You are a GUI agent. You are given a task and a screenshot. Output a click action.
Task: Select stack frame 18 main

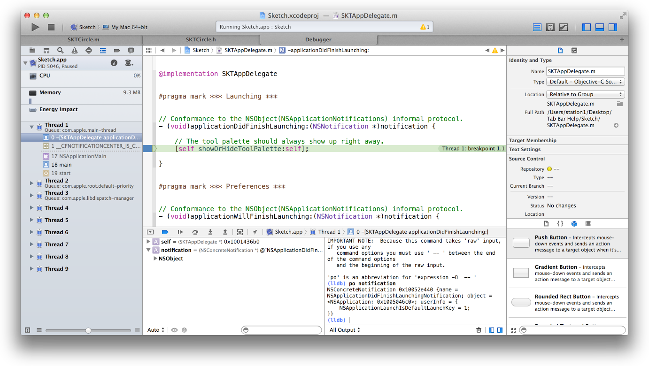point(81,165)
